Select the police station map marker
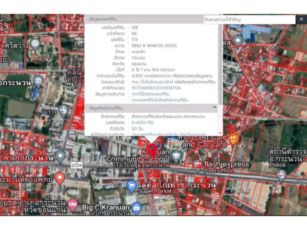307x230 pixels. click(282, 176)
